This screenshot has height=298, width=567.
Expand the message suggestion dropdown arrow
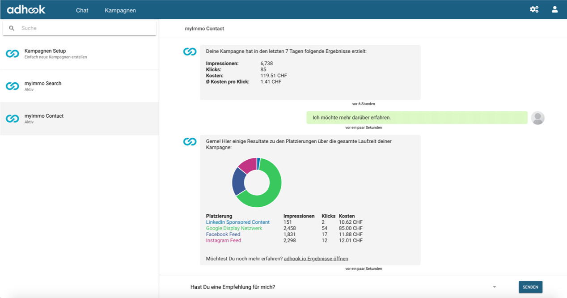494,287
